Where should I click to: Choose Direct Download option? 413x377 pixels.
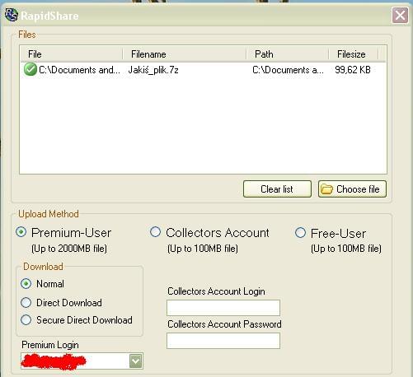point(26,303)
